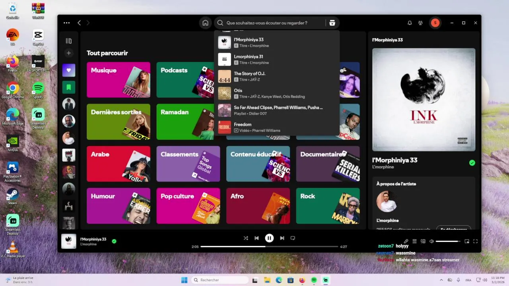This screenshot has height=286, width=509.
Task: Select 'Otis' search suggestion
Action: 277,93
